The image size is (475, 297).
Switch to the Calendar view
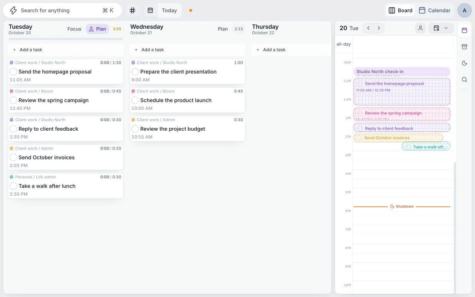pyautogui.click(x=435, y=10)
